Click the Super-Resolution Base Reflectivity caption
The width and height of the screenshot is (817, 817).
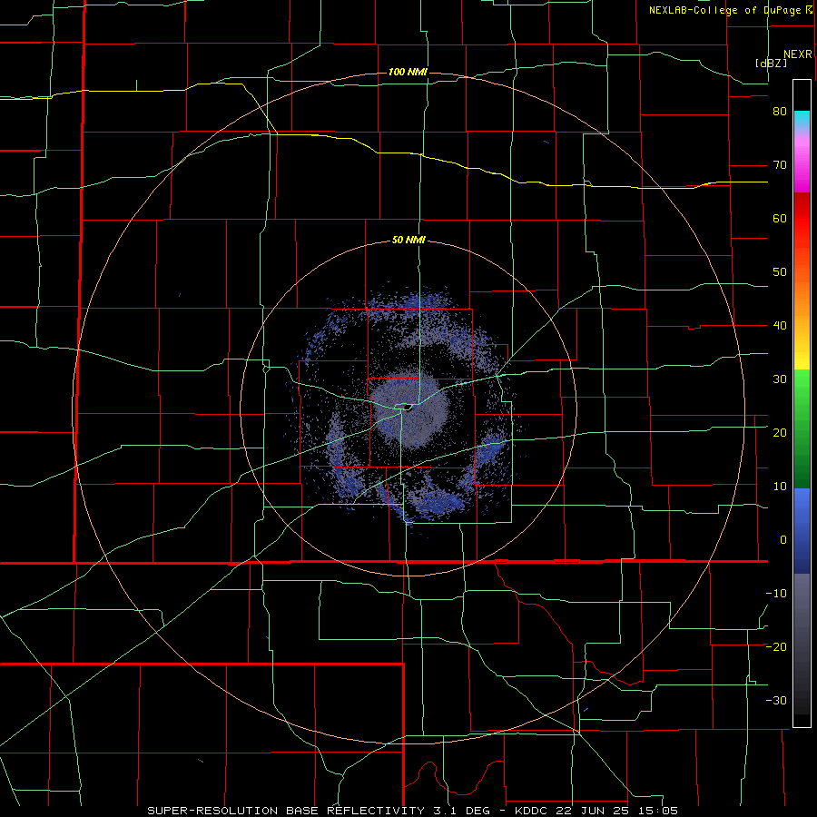[412, 811]
